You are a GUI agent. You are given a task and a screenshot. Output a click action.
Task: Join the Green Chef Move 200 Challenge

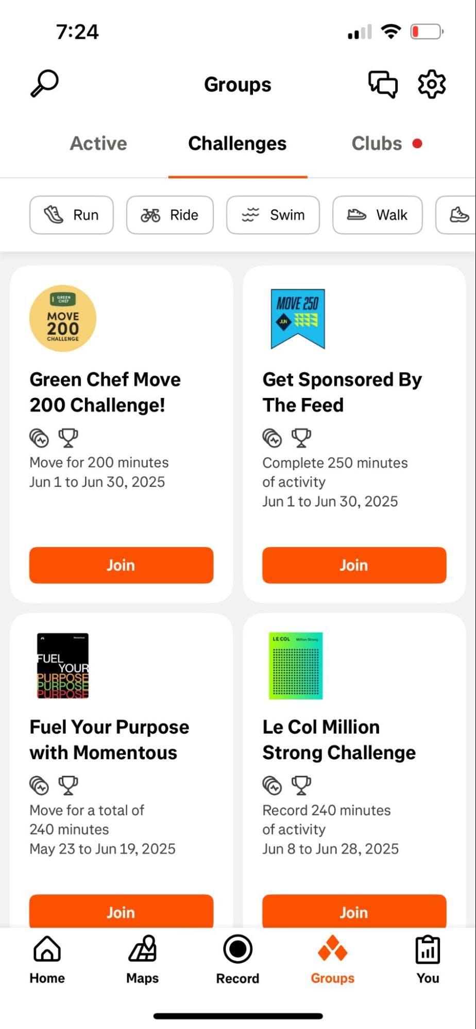121,565
